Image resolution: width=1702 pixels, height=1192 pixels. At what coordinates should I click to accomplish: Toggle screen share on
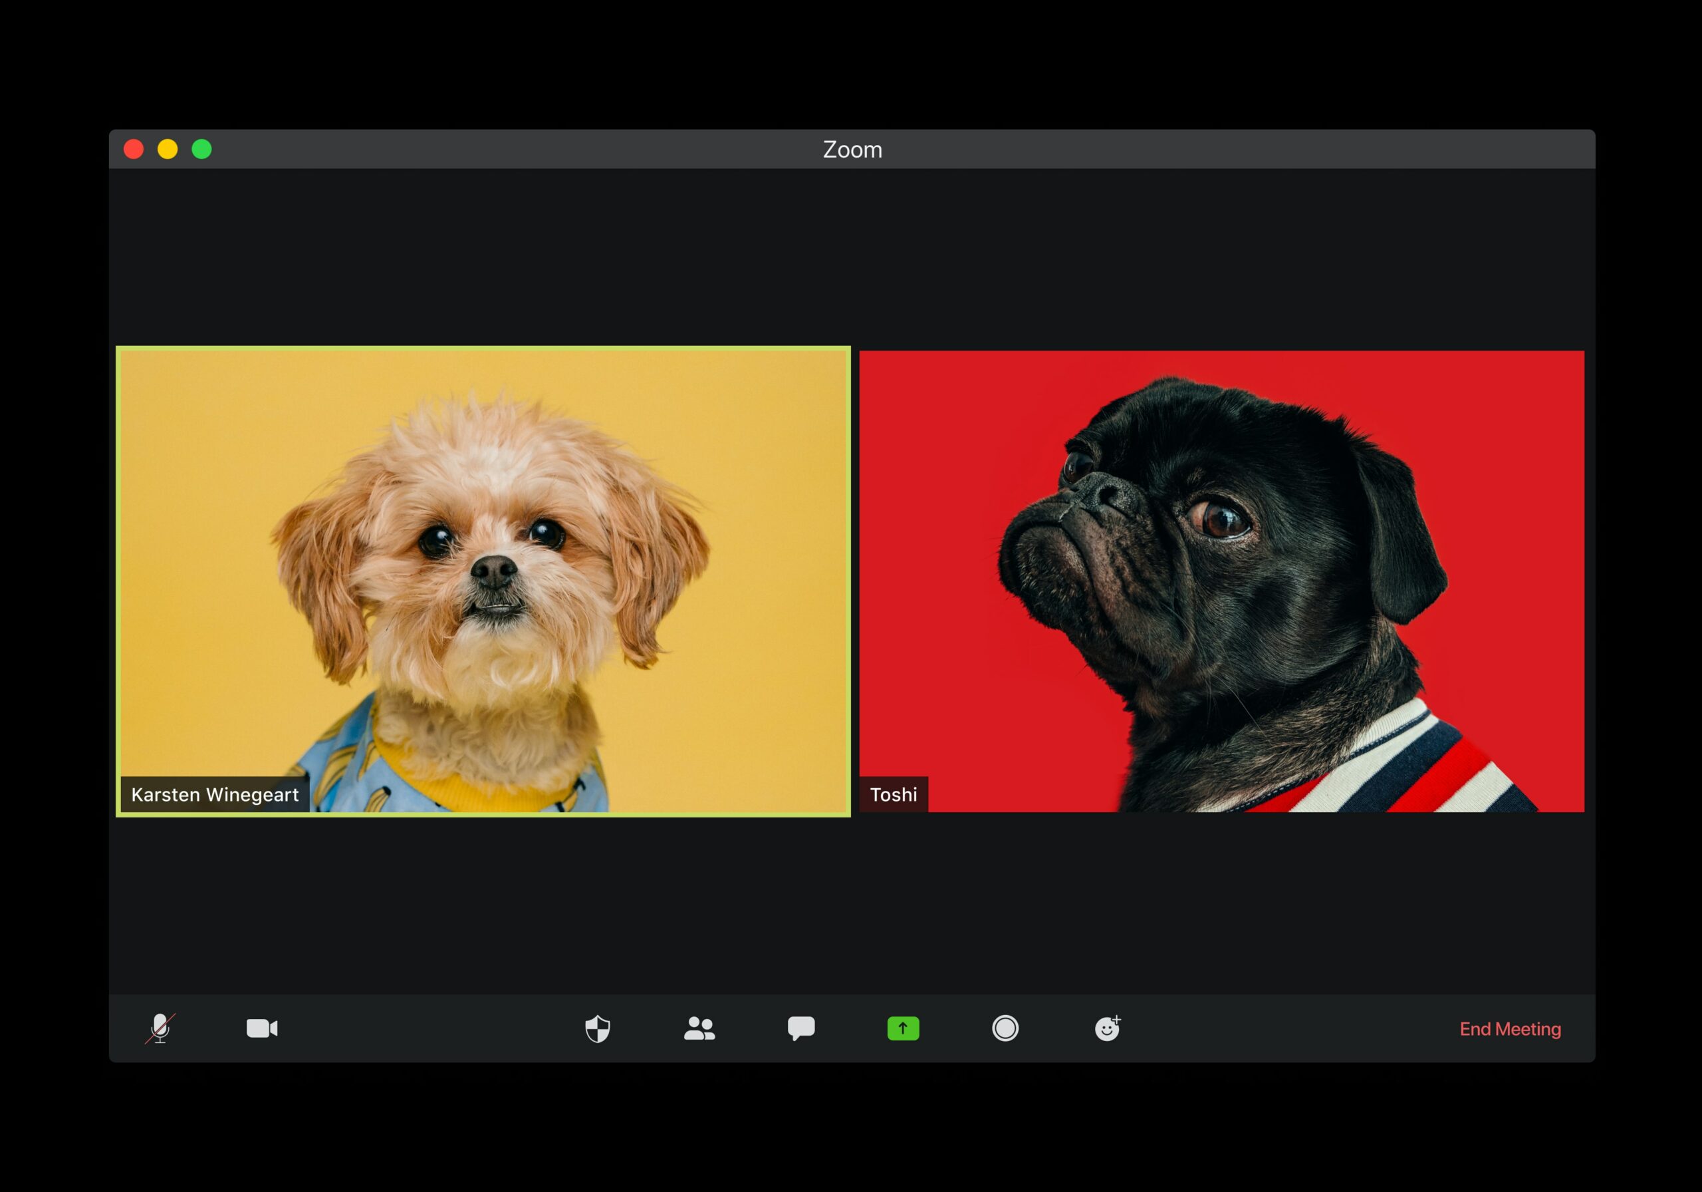click(x=902, y=1029)
